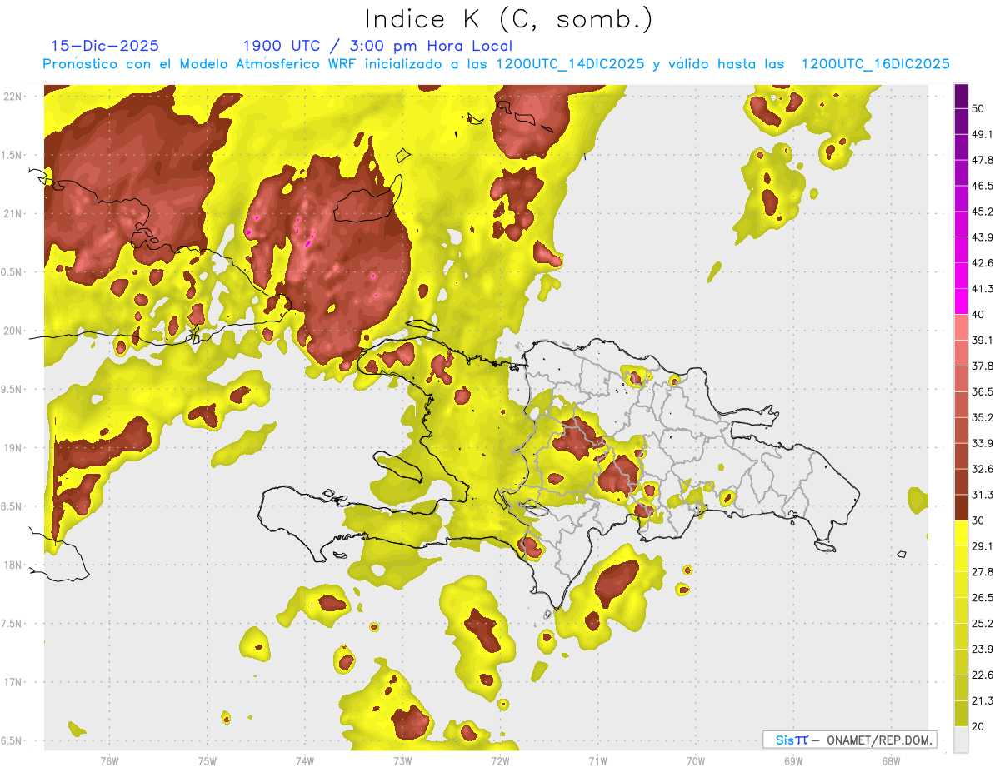The image size is (1000, 772).
Task: Click the longitude label "70W"
Action: (696, 761)
